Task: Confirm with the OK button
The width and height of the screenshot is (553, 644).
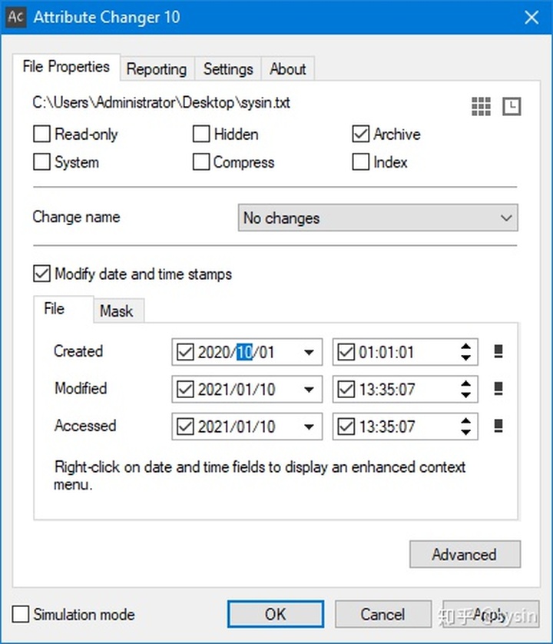Action: click(276, 614)
